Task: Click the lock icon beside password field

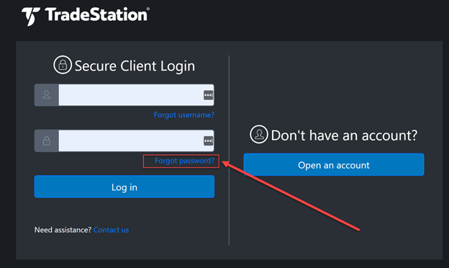Action: (x=46, y=140)
